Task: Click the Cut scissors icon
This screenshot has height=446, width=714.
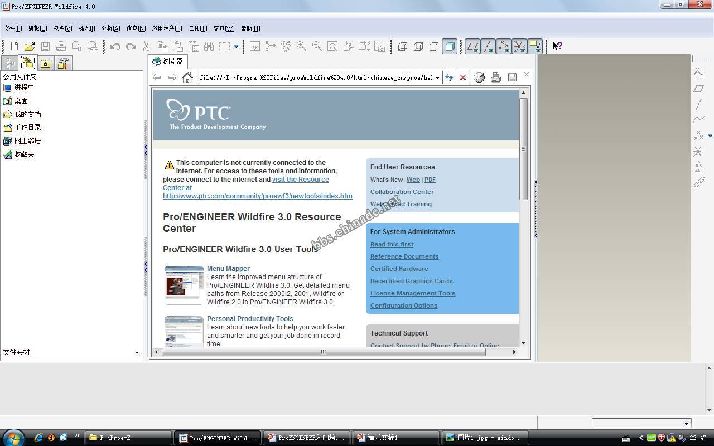Action: pyautogui.click(x=147, y=46)
